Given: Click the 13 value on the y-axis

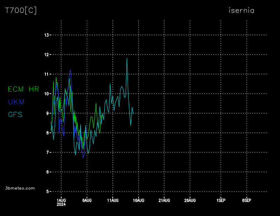Looking at the screenshot, I should 46,35.
